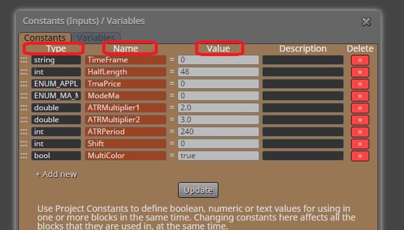Click the drag handle beside TmaPrice row
404x230 pixels.
coord(24,84)
